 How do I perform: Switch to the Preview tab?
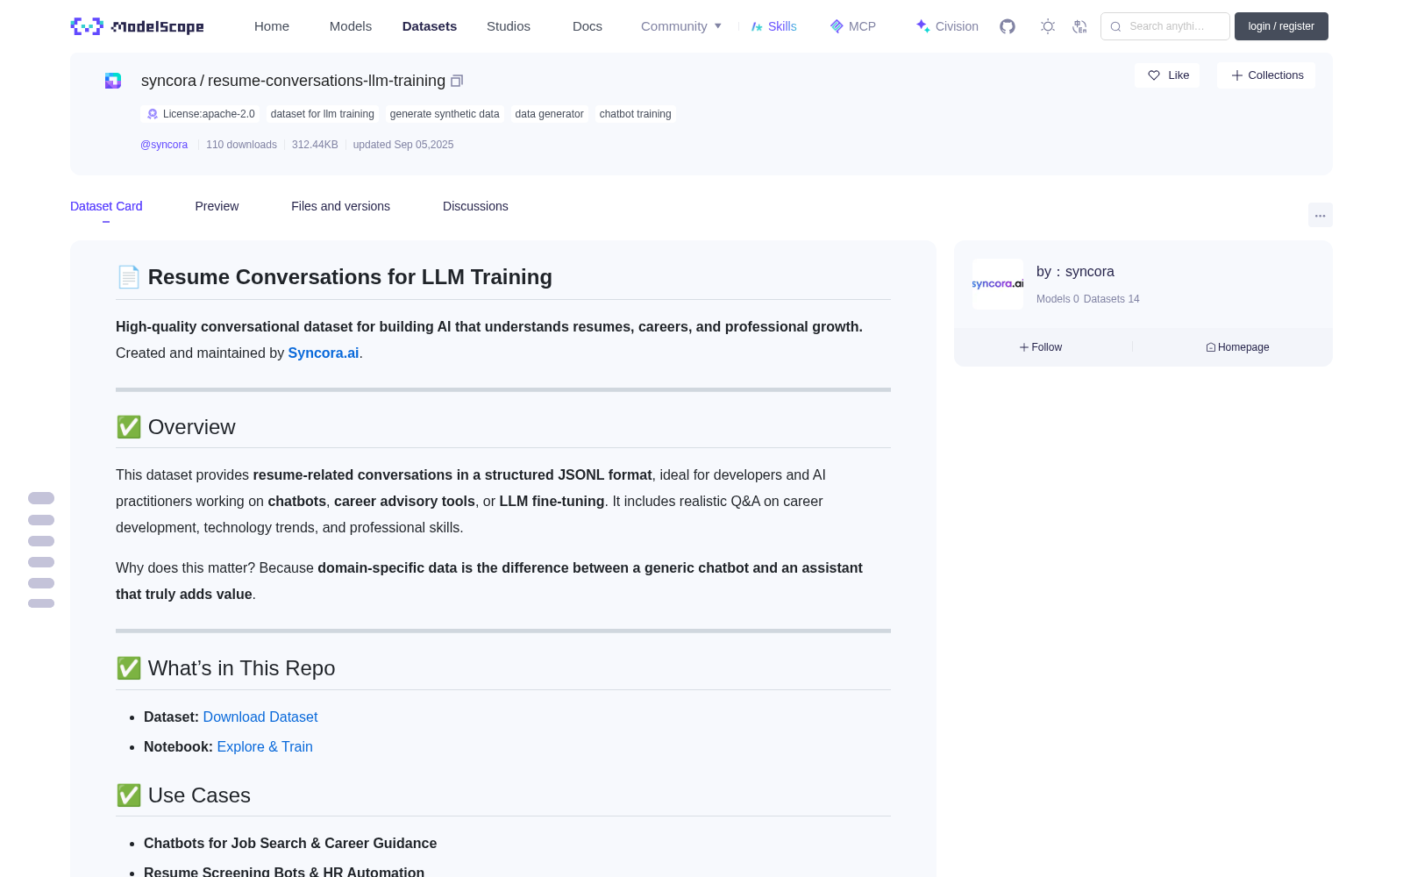(x=217, y=206)
